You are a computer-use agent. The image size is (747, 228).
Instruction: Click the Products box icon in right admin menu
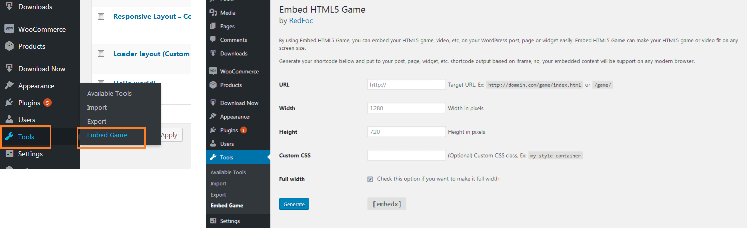coord(213,85)
